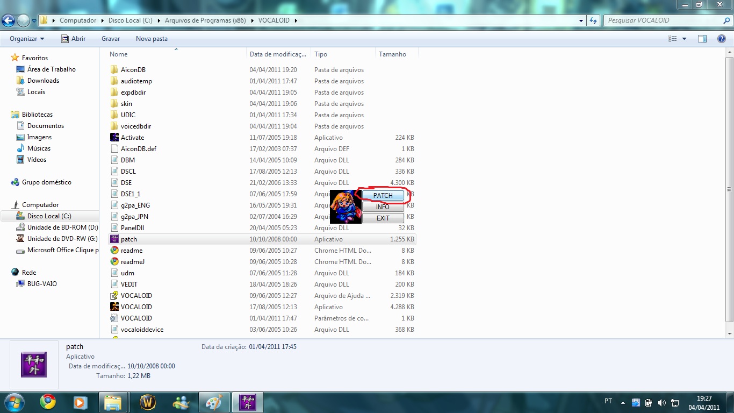Select the audiotemp folder icon
Viewport: 734px width, 413px height.
114,81
